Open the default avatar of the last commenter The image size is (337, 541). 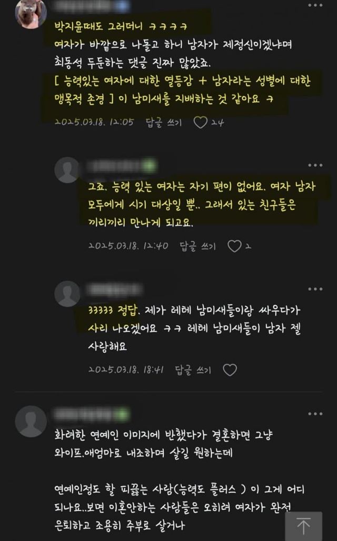point(31,422)
